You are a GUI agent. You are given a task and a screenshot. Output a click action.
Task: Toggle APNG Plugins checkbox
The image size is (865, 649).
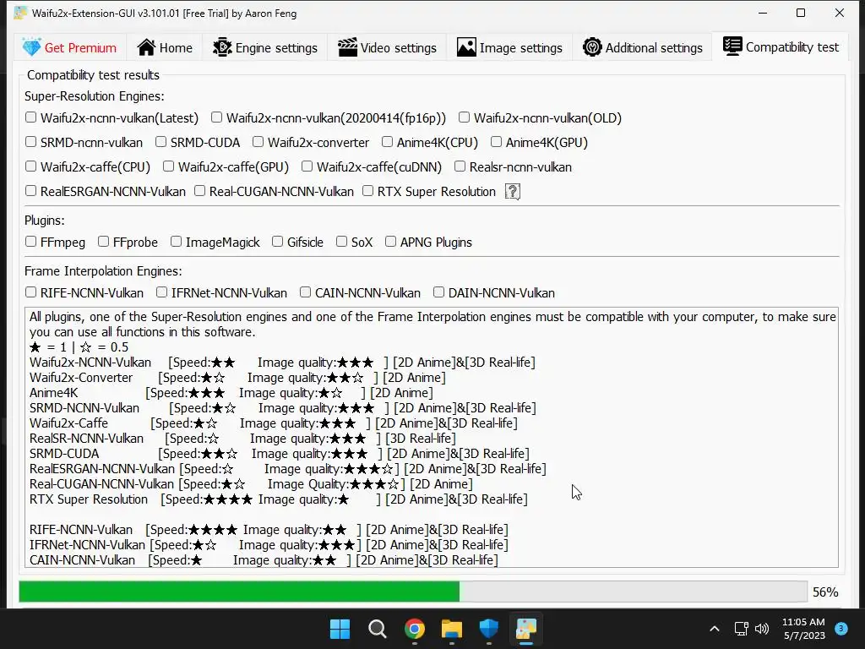[x=390, y=242]
